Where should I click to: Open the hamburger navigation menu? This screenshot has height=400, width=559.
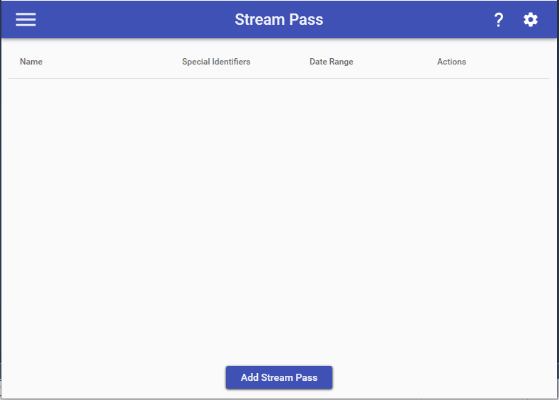[x=26, y=20]
